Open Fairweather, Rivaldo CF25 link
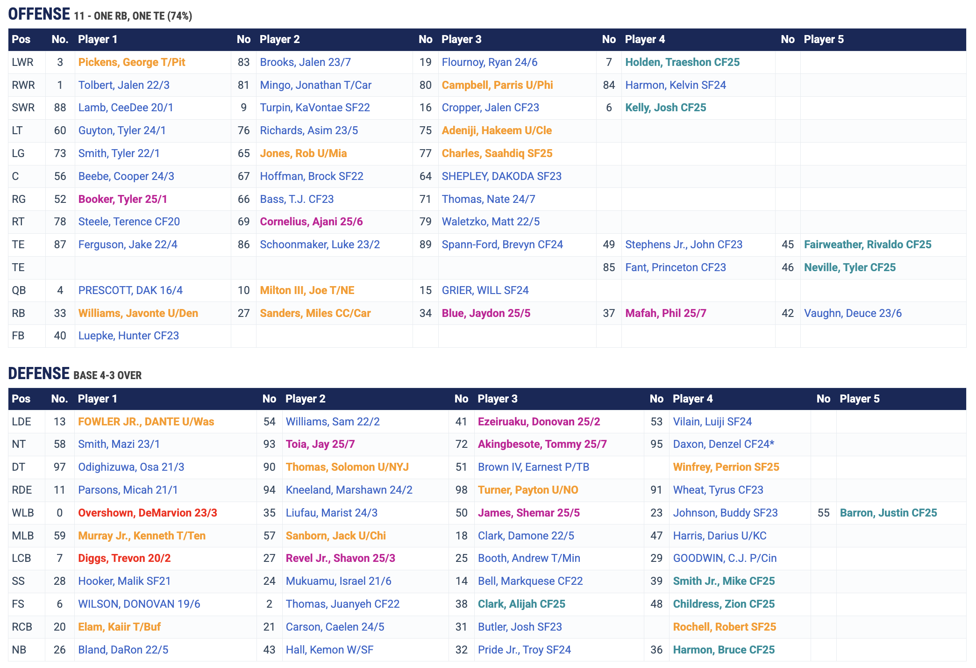 (868, 244)
